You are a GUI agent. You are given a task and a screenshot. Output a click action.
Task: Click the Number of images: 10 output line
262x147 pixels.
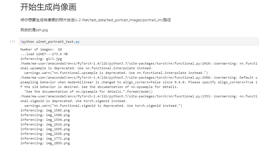click(41, 50)
